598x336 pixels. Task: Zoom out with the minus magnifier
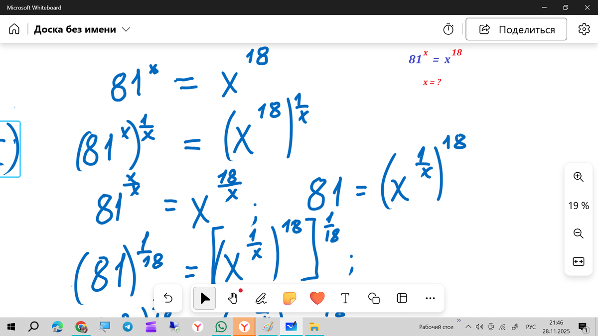(578, 233)
